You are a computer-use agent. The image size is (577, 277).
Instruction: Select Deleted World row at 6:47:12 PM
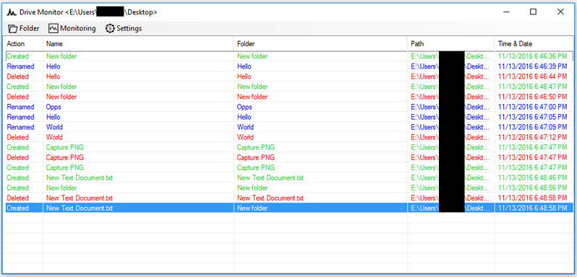point(289,137)
